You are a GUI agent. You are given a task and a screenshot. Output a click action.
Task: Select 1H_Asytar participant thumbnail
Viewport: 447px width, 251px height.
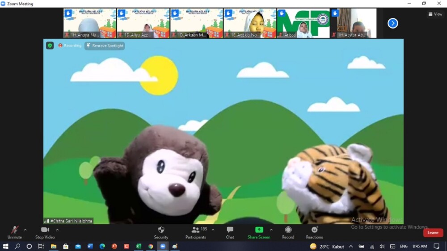(x=354, y=23)
